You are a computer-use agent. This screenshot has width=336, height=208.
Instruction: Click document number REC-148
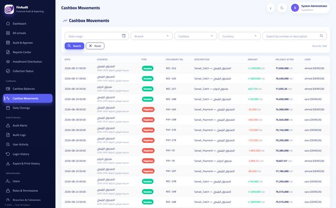click(171, 192)
